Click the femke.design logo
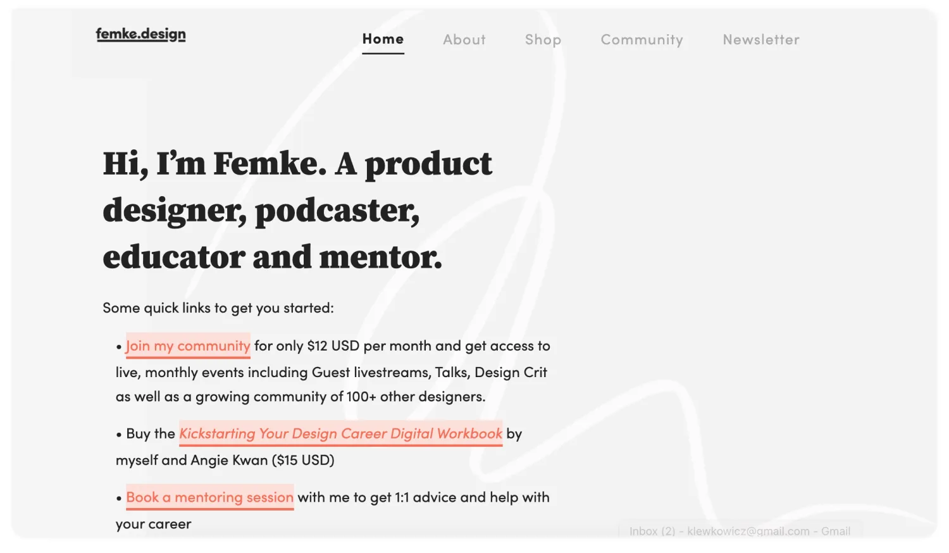 [140, 34]
